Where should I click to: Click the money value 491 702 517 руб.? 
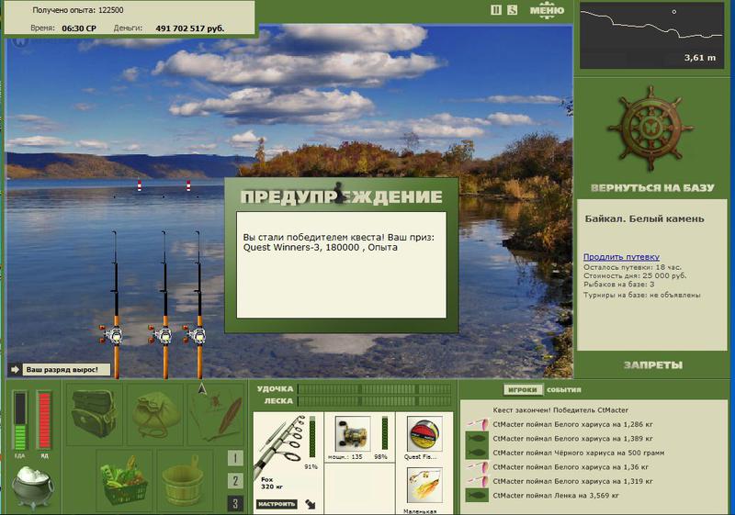click(190, 28)
